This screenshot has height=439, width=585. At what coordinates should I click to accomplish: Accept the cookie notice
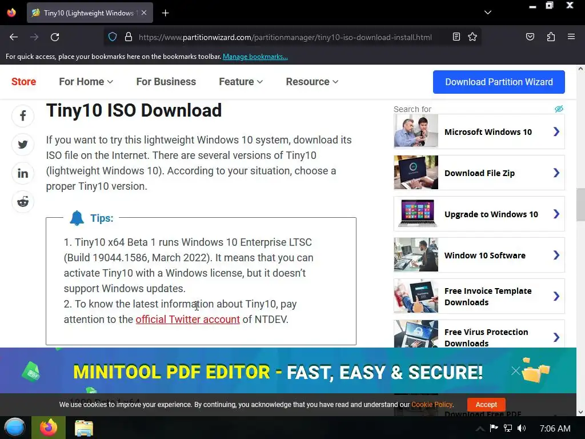pyautogui.click(x=486, y=405)
